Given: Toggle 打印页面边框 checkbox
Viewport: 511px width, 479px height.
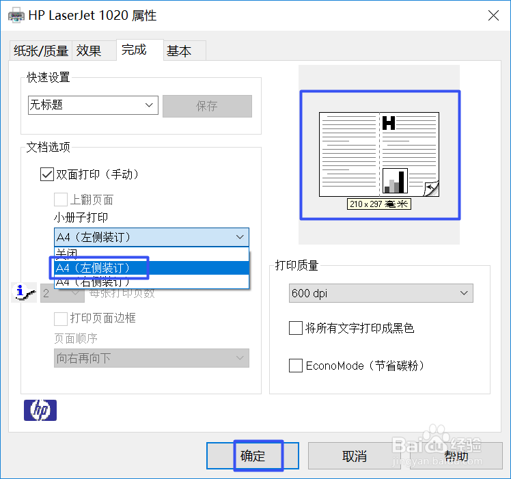Looking at the screenshot, I should [61, 318].
